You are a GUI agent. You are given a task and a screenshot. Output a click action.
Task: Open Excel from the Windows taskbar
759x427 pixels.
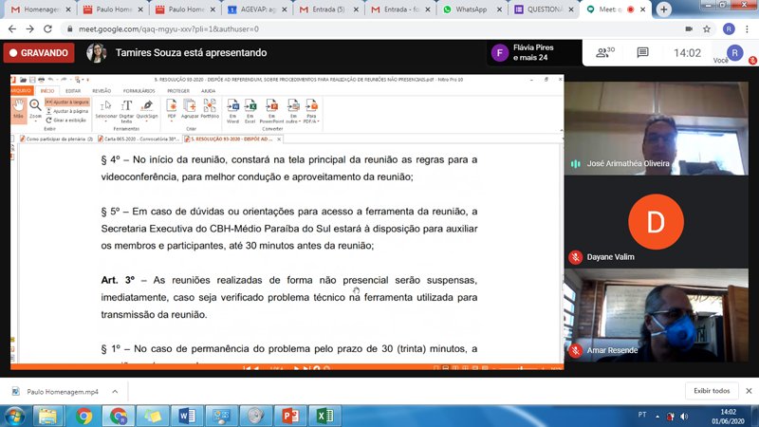[x=324, y=416]
